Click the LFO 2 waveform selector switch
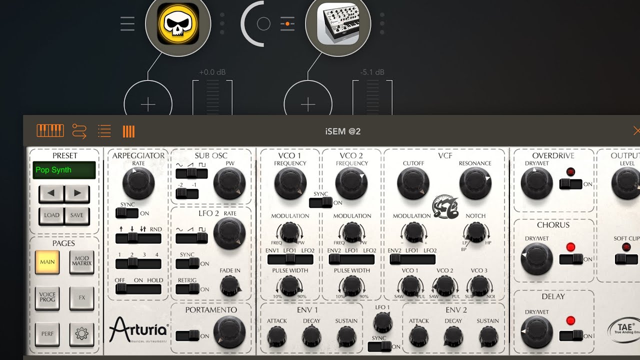The image size is (640, 360). [x=191, y=238]
